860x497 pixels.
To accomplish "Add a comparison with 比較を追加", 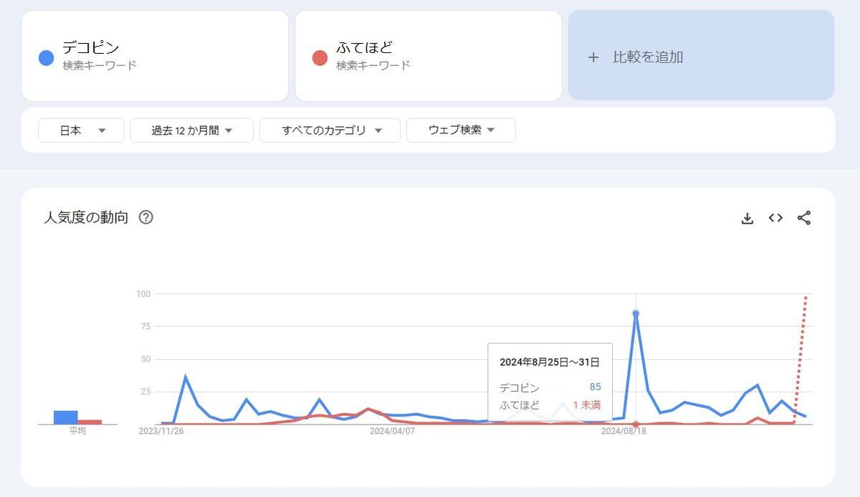I will (702, 56).
